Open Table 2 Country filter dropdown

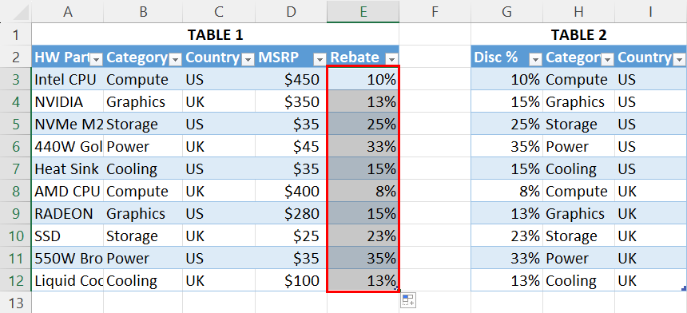click(680, 59)
